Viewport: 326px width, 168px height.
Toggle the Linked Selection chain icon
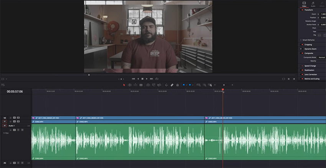coord(172,85)
